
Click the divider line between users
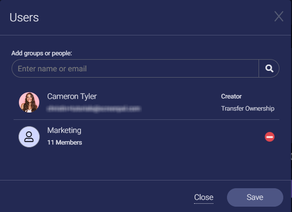click(x=146, y=120)
